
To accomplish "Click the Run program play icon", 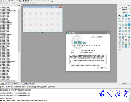I will [x=31, y=1].
